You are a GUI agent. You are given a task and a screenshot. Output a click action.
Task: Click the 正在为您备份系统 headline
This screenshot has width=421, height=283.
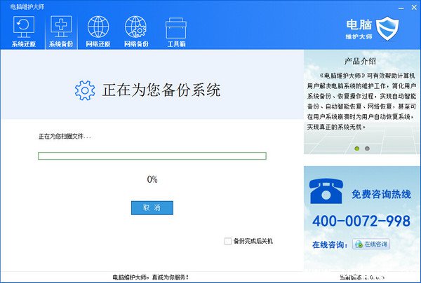161,90
